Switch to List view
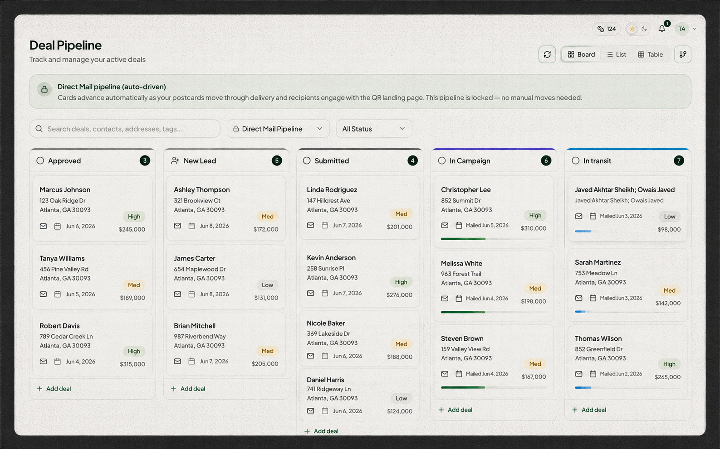 616,54
